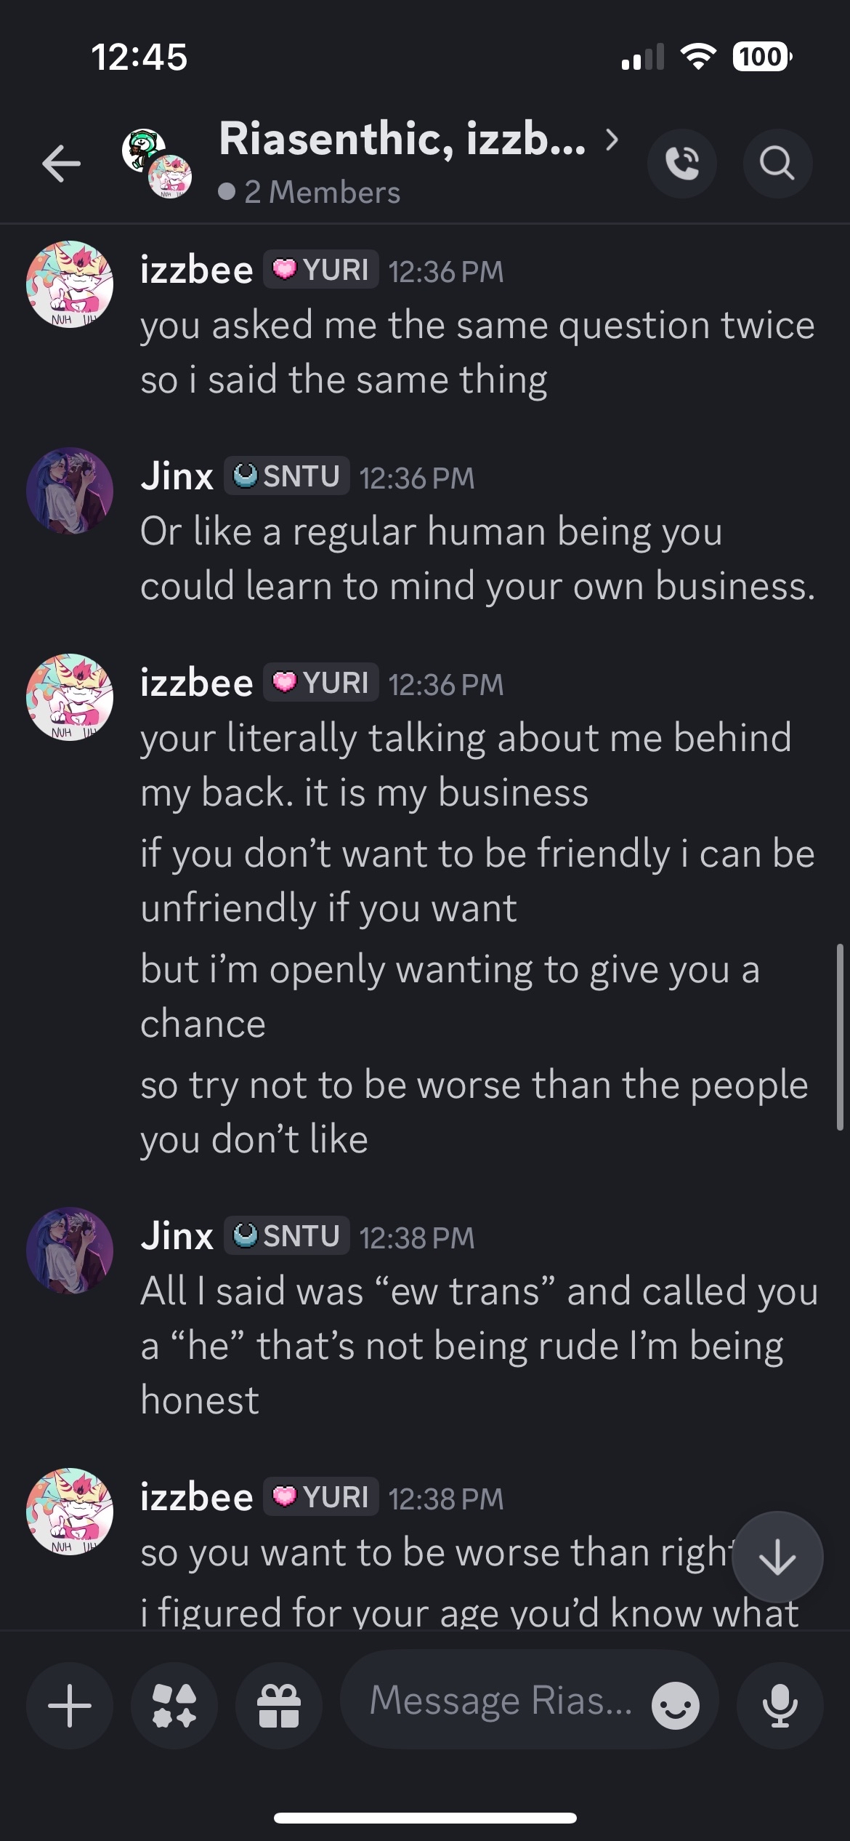Image resolution: width=850 pixels, height=1841 pixels.
Task: Tap the Jinx username at 12:38 PM
Action: tap(177, 1236)
